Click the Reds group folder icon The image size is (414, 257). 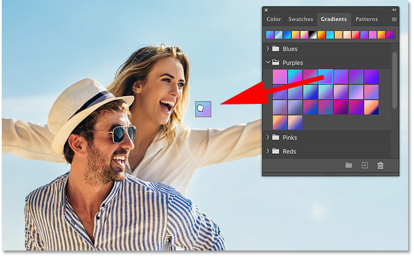(x=276, y=151)
